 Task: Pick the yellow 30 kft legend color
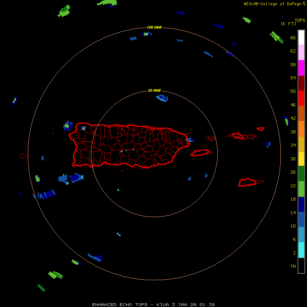point(301,159)
